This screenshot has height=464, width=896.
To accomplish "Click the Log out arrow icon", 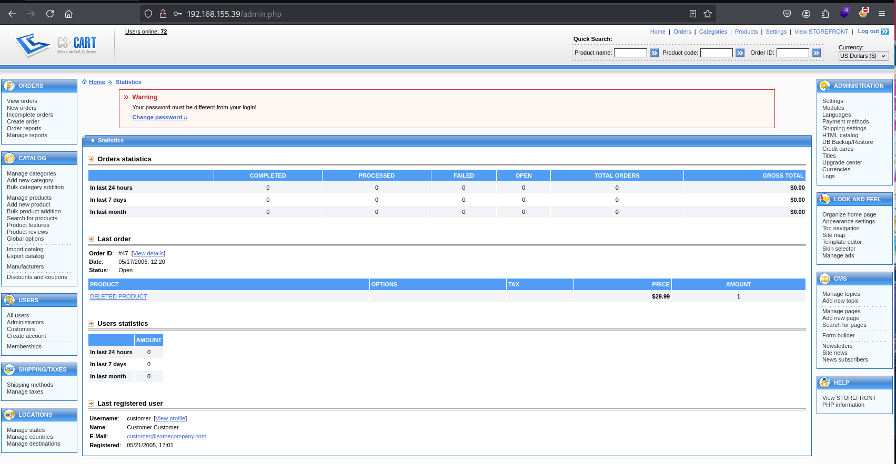I will (x=885, y=32).
